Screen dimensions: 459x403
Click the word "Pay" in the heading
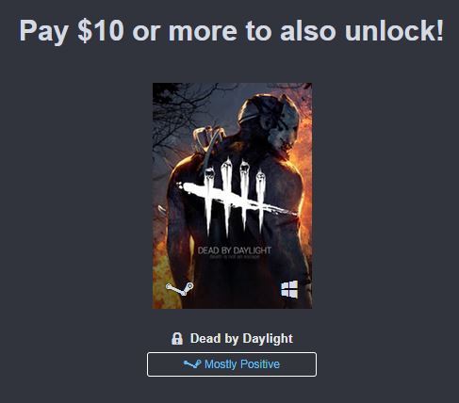pos(44,31)
